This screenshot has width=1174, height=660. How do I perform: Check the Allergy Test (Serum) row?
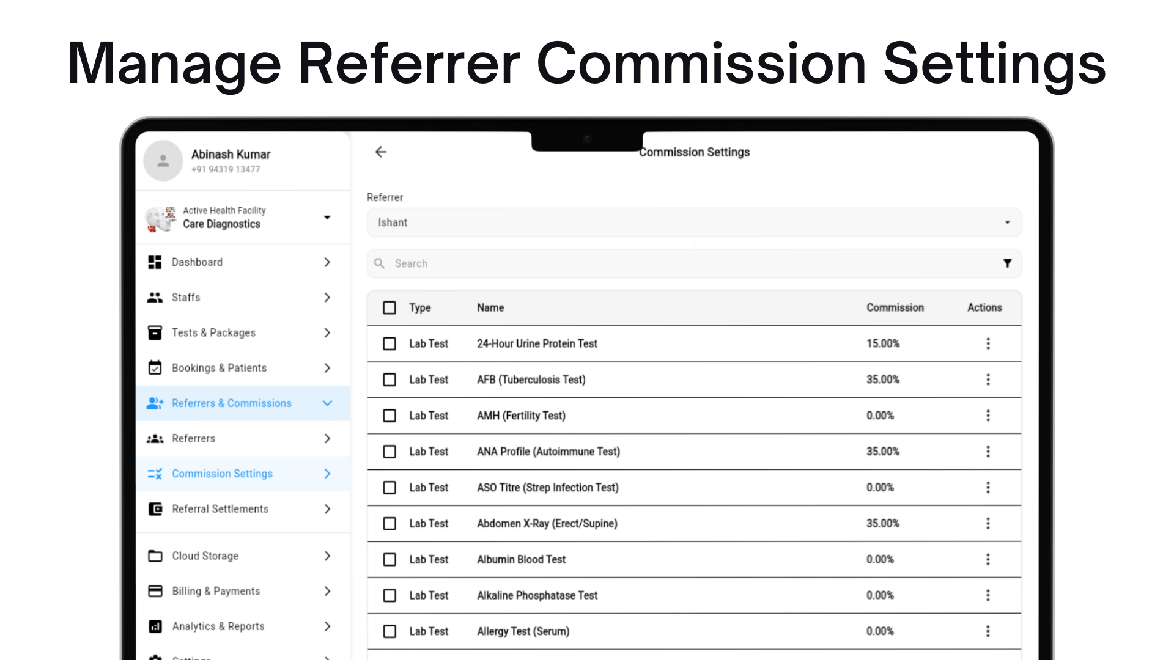(389, 631)
